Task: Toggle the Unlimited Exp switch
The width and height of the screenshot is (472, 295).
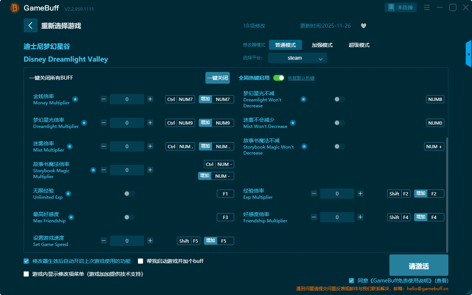Action: click(129, 194)
